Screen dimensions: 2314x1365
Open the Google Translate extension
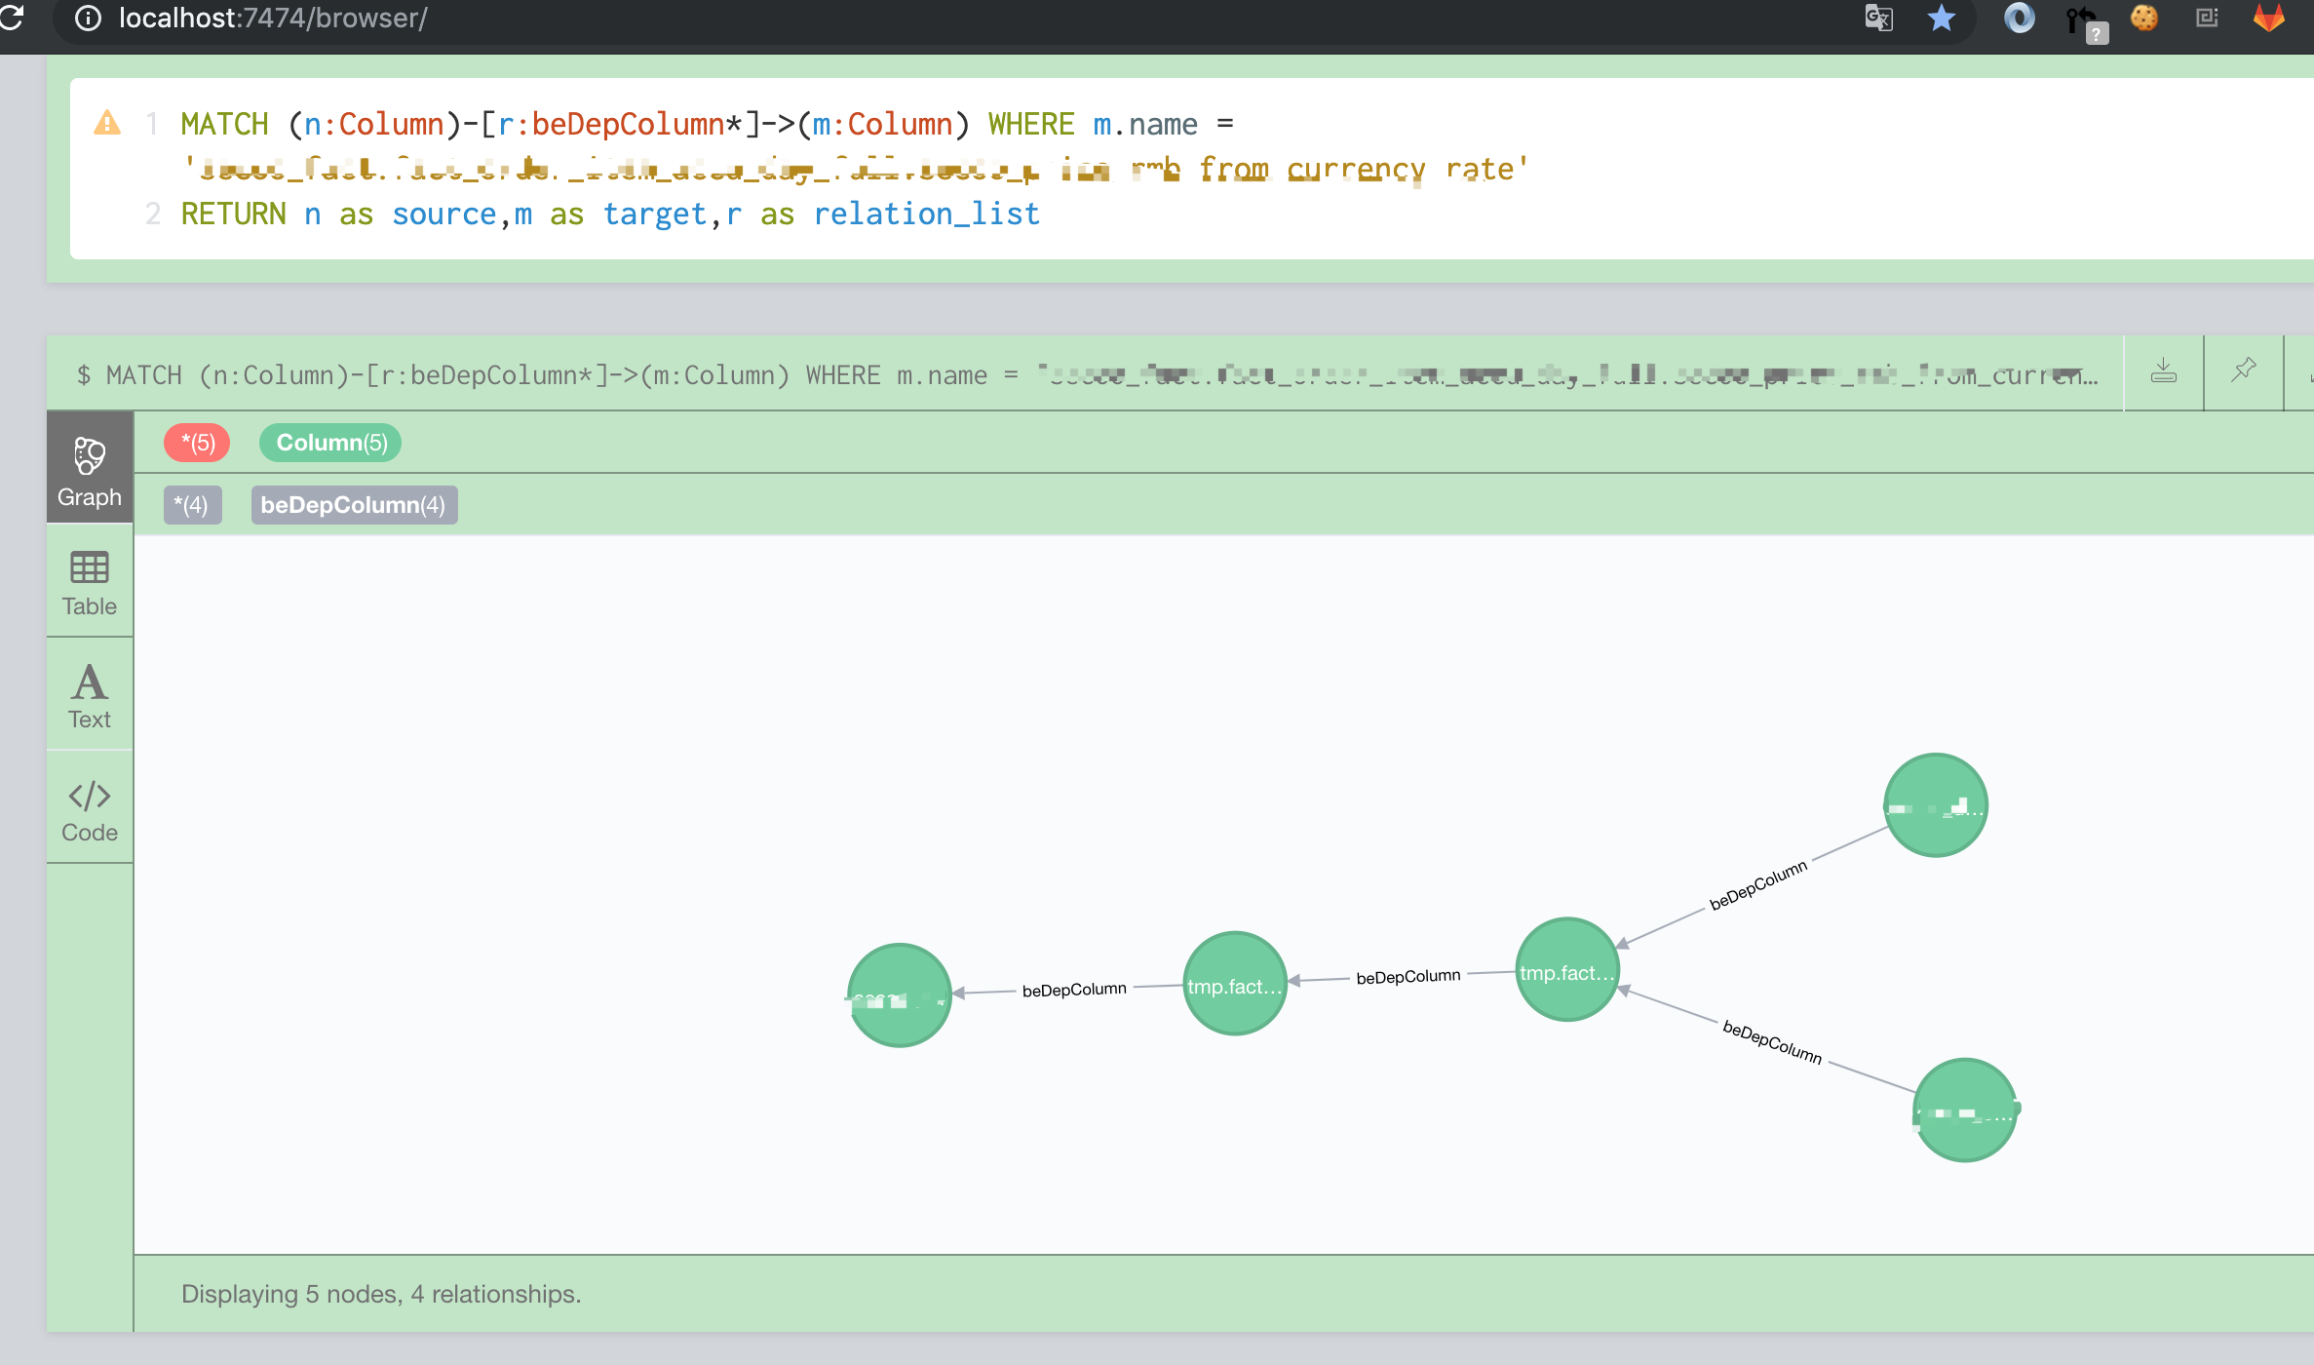pos(1879,19)
